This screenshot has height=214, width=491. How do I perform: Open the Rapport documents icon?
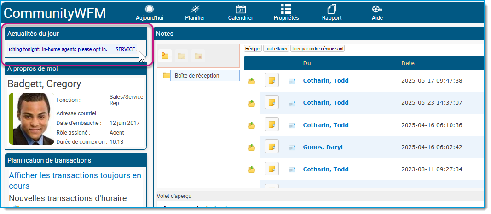(x=332, y=9)
